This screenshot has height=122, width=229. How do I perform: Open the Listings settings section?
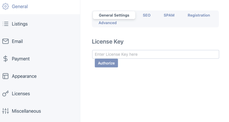[x=40, y=24]
